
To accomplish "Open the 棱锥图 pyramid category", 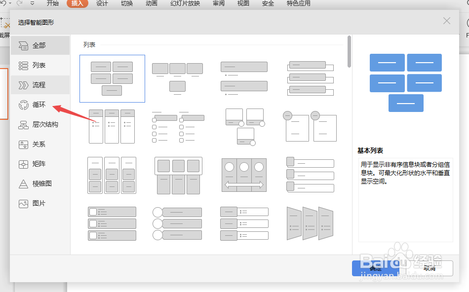I will pos(40,183).
